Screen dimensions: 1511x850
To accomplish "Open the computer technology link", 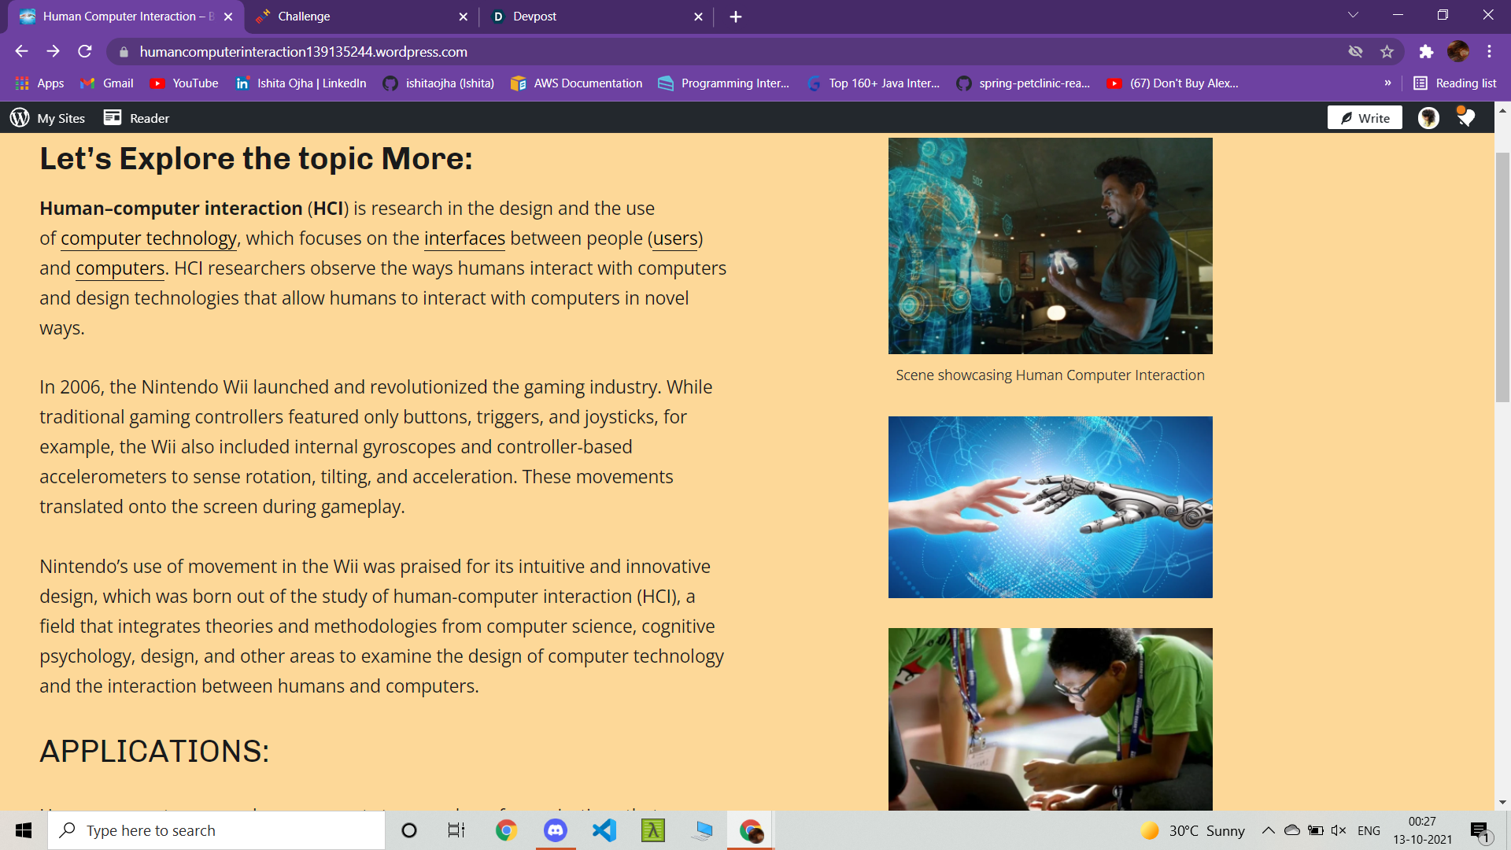I will click(148, 238).
